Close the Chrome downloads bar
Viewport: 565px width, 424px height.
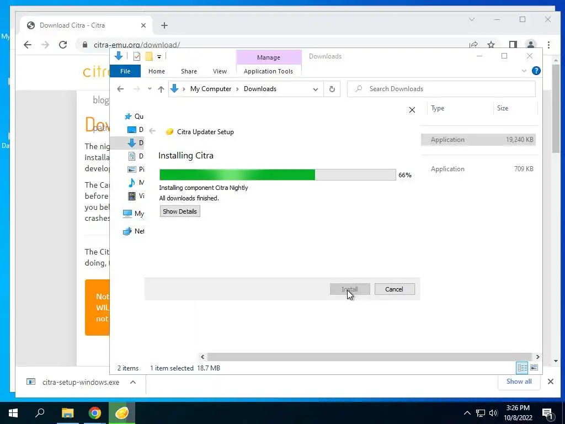pos(550,381)
